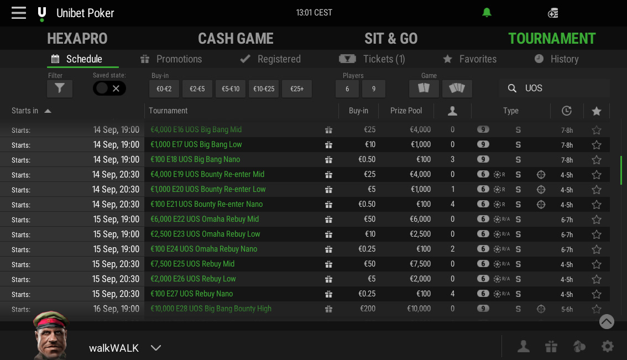Open the Promotions tab
This screenshot has width=627, height=360.
point(171,59)
